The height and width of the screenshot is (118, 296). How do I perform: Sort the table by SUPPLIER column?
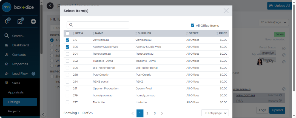point(143,33)
